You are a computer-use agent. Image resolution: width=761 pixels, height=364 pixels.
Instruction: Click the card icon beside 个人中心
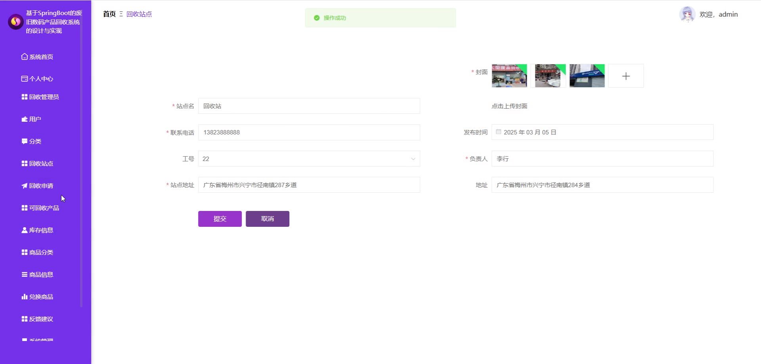[25, 79]
